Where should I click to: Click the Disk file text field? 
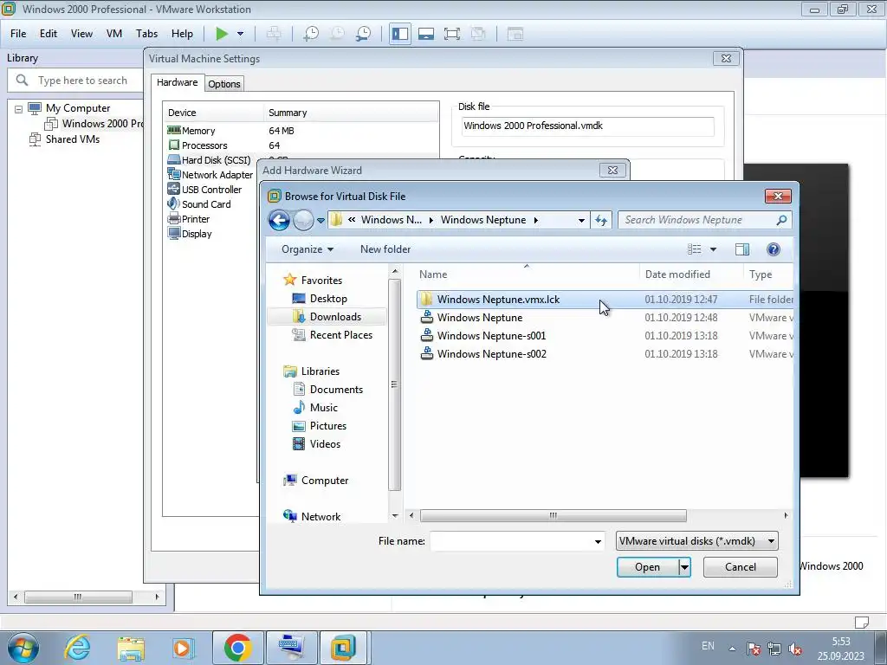pyautogui.click(x=586, y=126)
